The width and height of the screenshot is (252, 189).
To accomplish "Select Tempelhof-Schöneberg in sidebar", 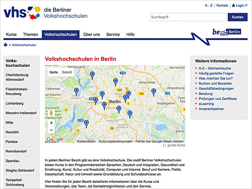I will (21, 182).
